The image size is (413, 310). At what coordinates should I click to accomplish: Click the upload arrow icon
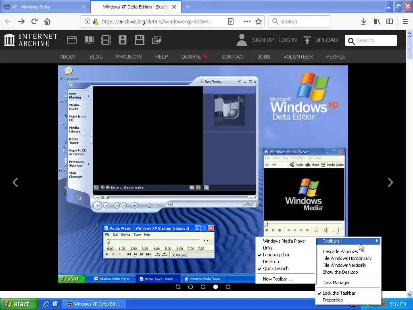coord(307,40)
